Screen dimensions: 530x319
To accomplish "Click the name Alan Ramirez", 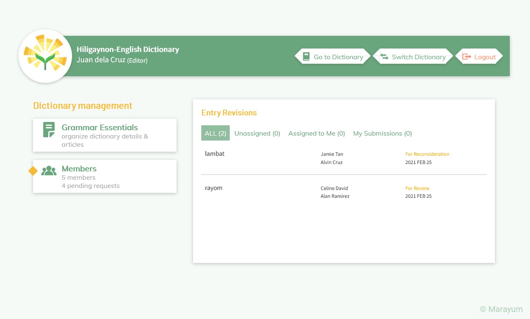I will [x=335, y=196].
